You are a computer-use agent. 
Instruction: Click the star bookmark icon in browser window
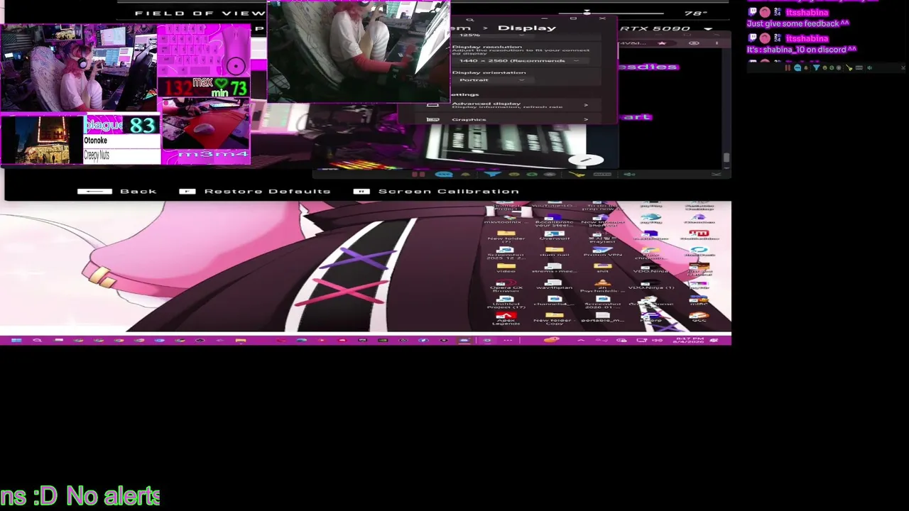[x=662, y=43]
